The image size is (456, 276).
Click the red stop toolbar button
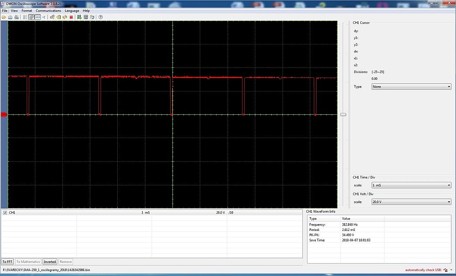click(x=71, y=17)
